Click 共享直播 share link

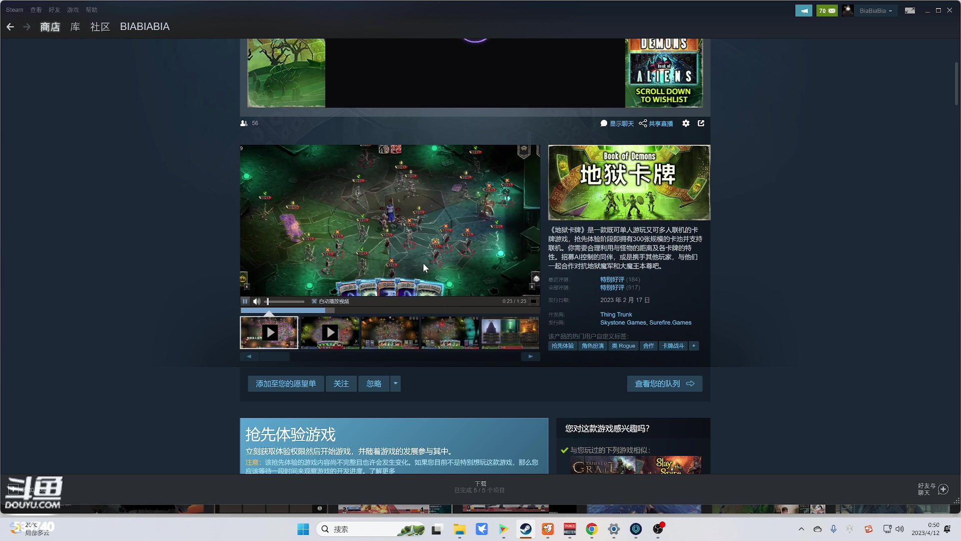656,124
